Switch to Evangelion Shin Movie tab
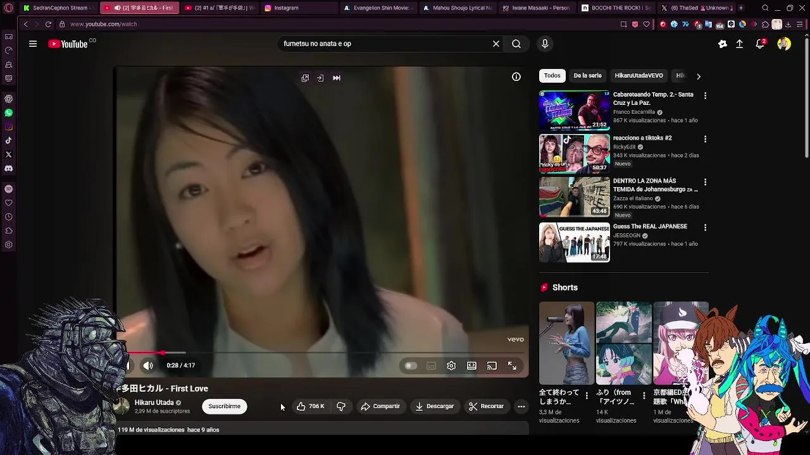This screenshot has height=455, width=810. click(x=378, y=8)
